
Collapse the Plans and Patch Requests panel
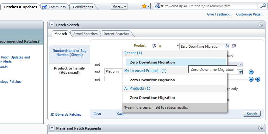tap(52, 128)
